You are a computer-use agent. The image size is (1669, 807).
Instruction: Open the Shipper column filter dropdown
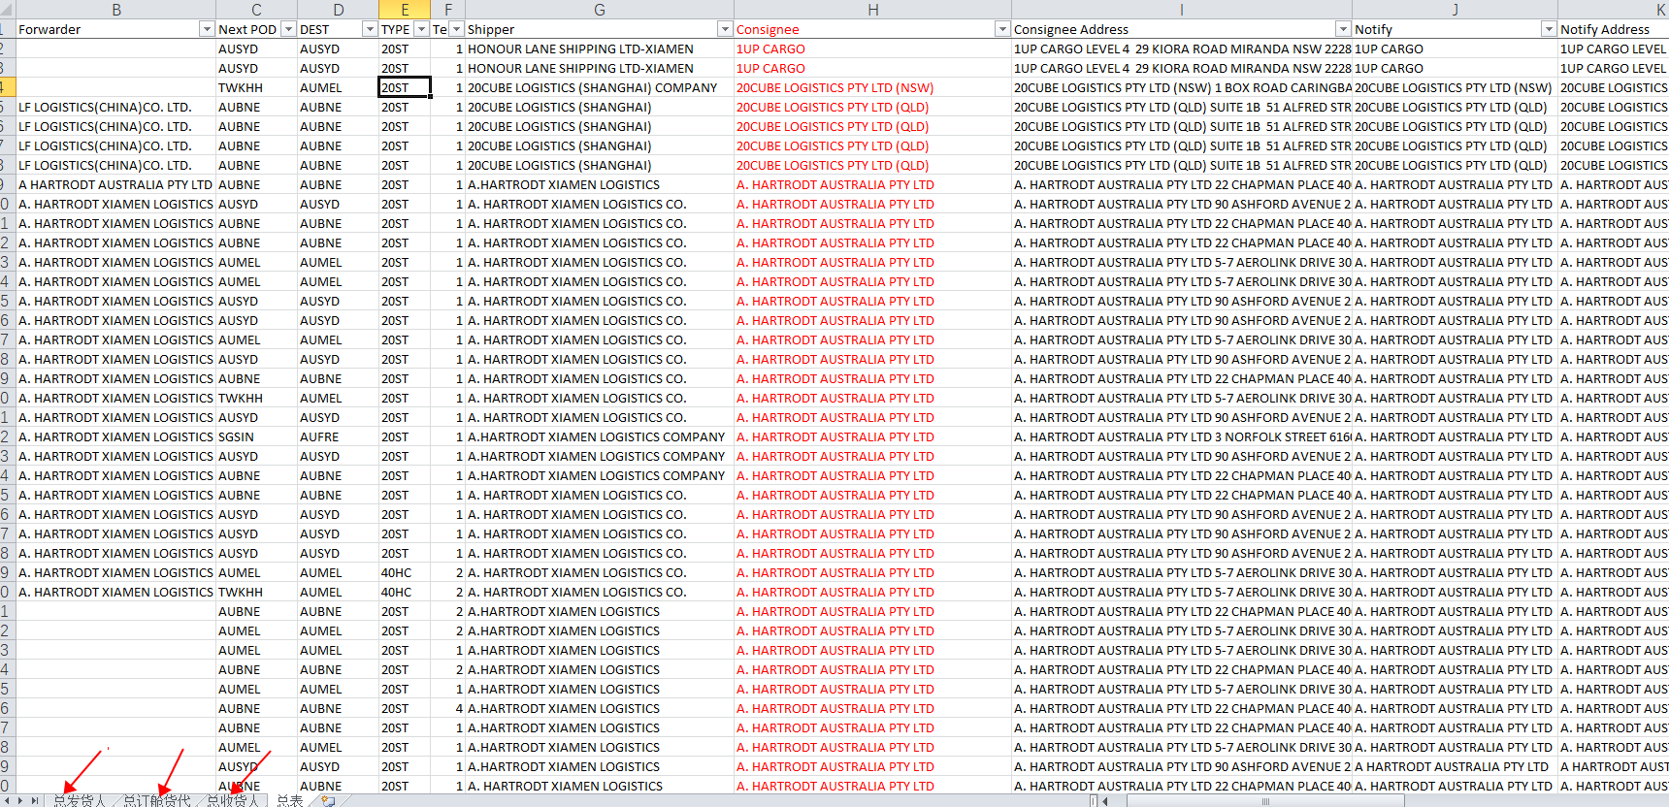(724, 29)
